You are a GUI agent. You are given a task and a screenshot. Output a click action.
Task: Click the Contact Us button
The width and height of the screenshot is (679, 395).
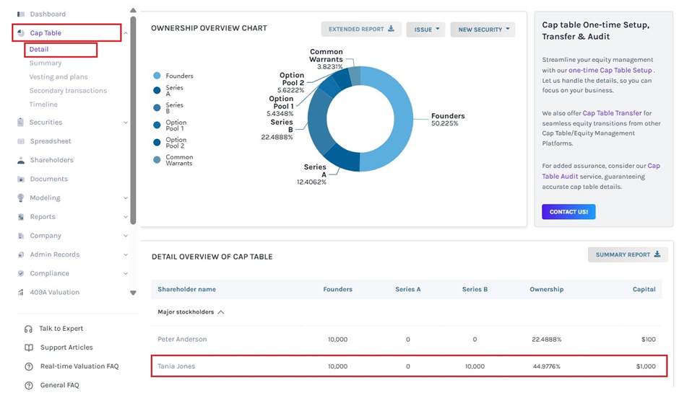568,212
